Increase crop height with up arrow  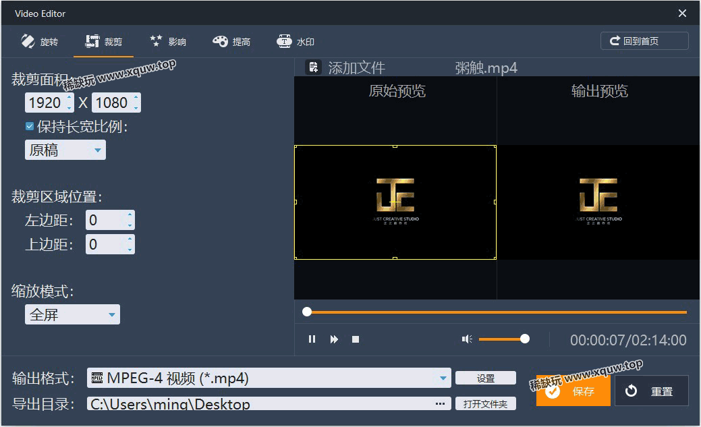pos(136,97)
